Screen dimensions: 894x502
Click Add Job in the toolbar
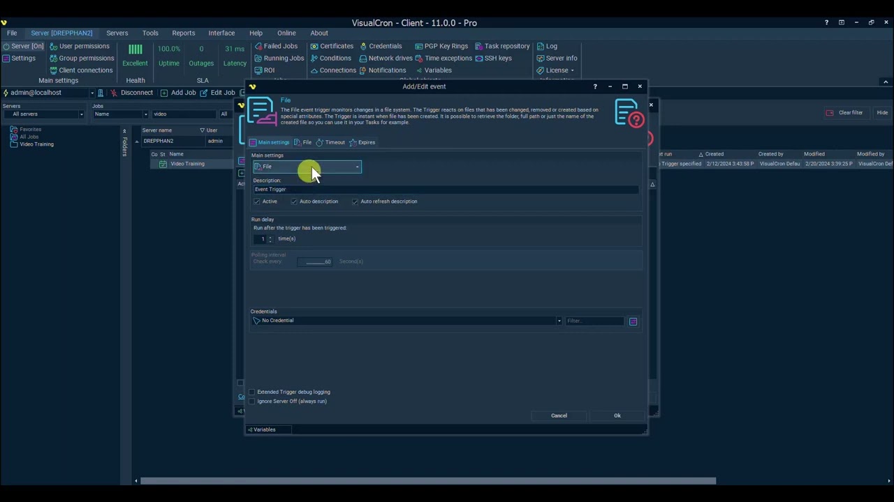[x=178, y=93]
